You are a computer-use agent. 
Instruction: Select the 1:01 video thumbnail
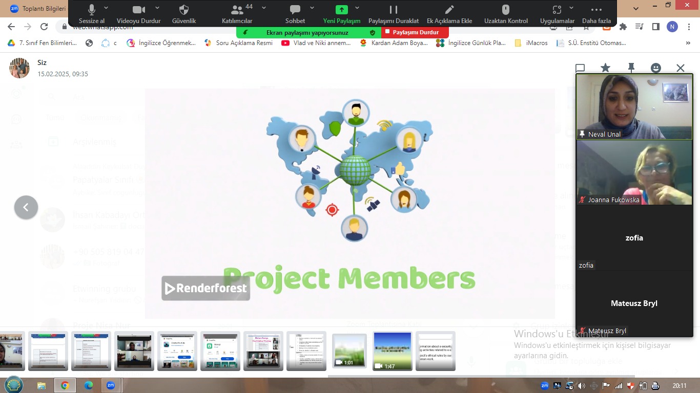[x=349, y=351]
